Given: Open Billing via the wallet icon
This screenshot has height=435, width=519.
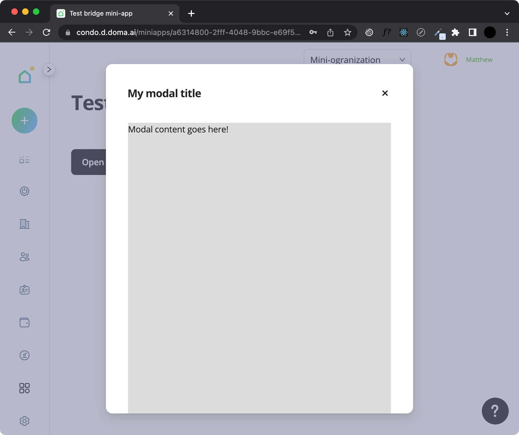Looking at the screenshot, I should tap(25, 322).
